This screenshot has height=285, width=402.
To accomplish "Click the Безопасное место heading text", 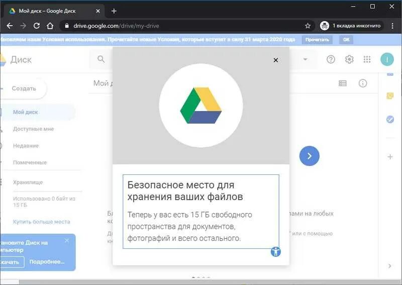I will [185, 191].
